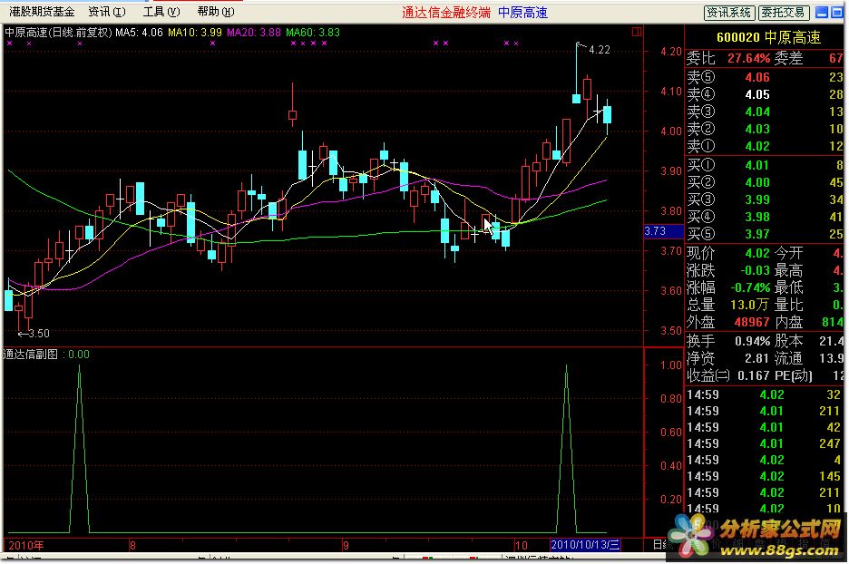The image size is (849, 564).
Task: Click the 卖② price 4.03
Action: tap(757, 130)
